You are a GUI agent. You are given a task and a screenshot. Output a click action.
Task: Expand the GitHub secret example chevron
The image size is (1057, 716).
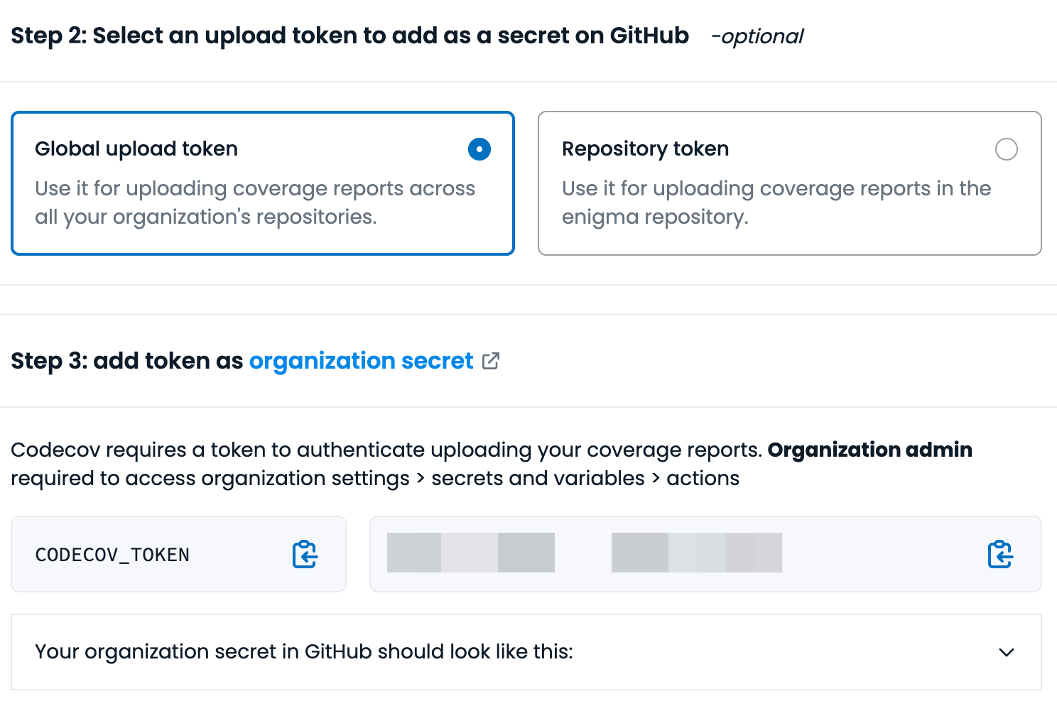coord(1006,652)
